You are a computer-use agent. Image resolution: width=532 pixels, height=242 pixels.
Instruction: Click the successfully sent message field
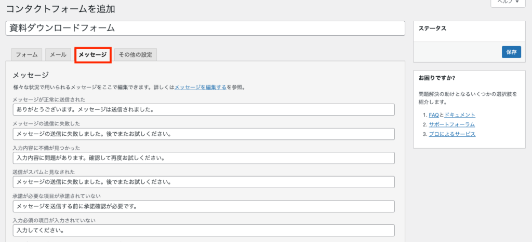coord(203,110)
